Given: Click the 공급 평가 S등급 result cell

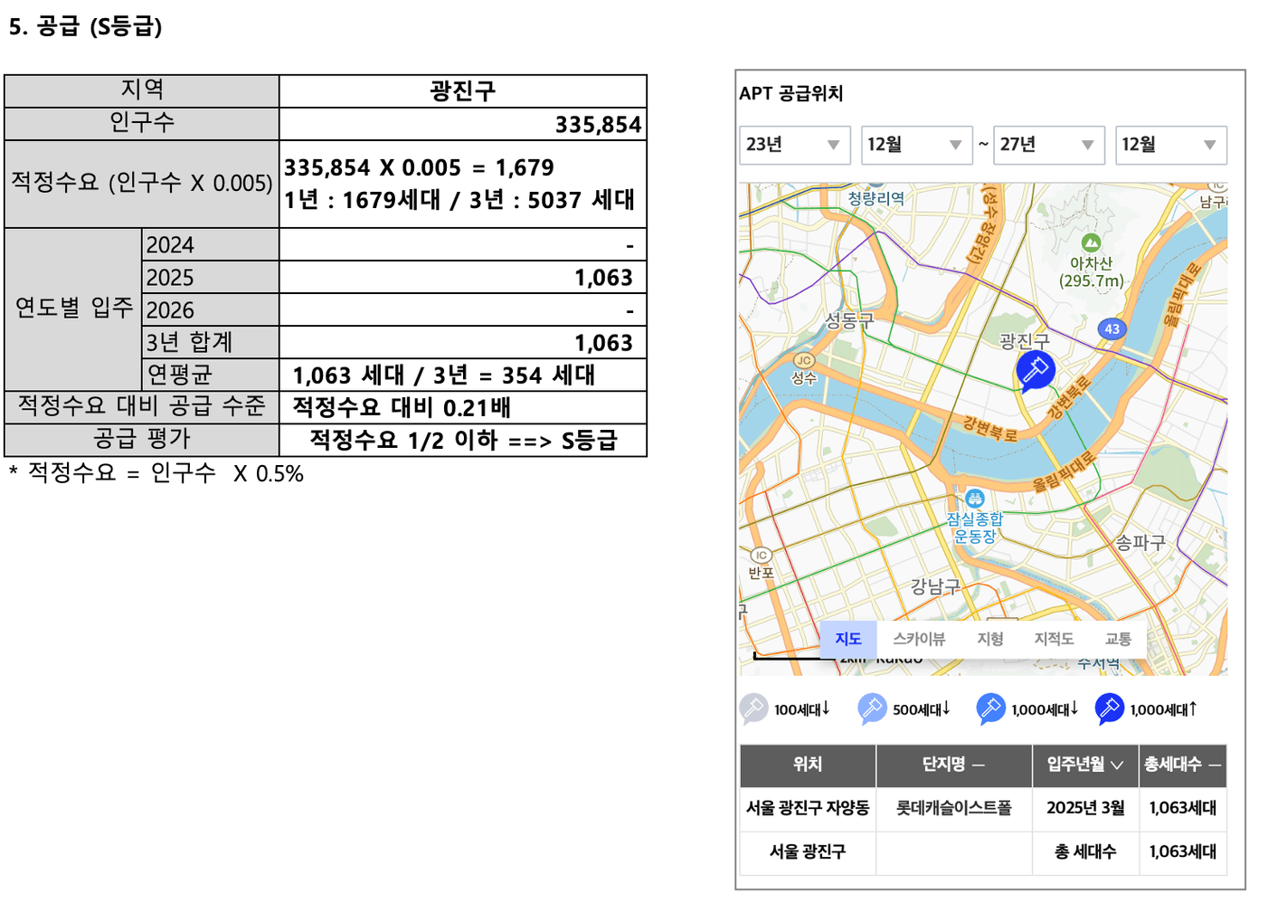Looking at the screenshot, I should [x=463, y=440].
